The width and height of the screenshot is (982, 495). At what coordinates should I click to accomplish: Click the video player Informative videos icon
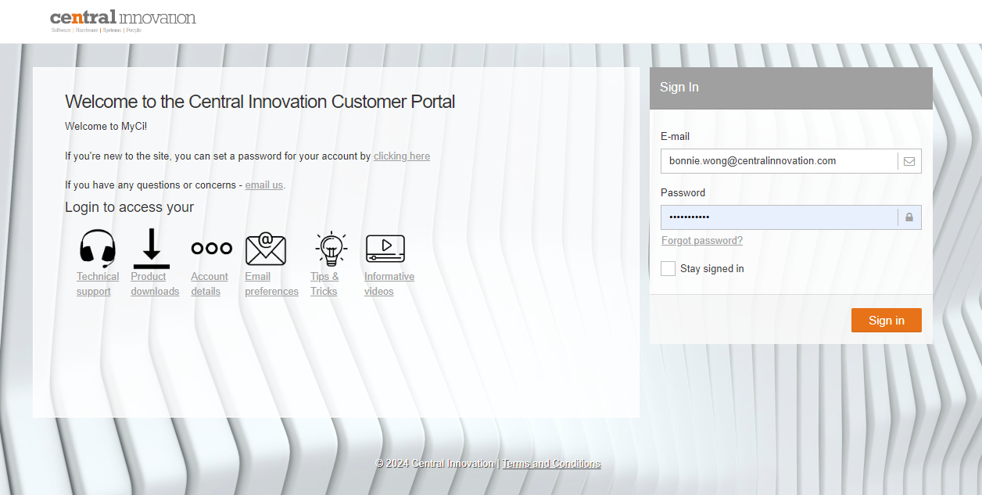[385, 249]
